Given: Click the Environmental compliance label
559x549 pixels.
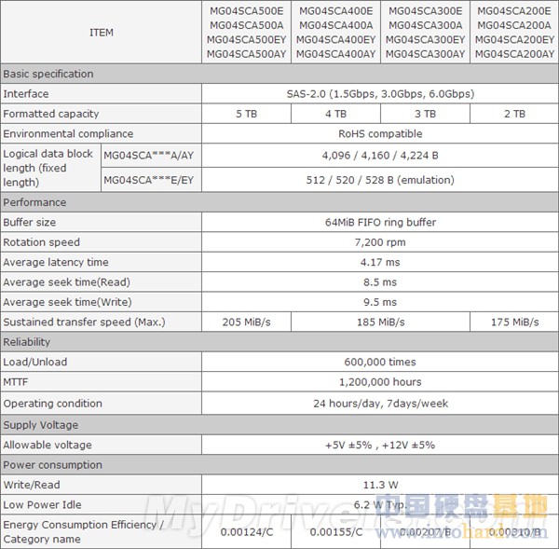Looking at the screenshot, I should [x=68, y=134].
